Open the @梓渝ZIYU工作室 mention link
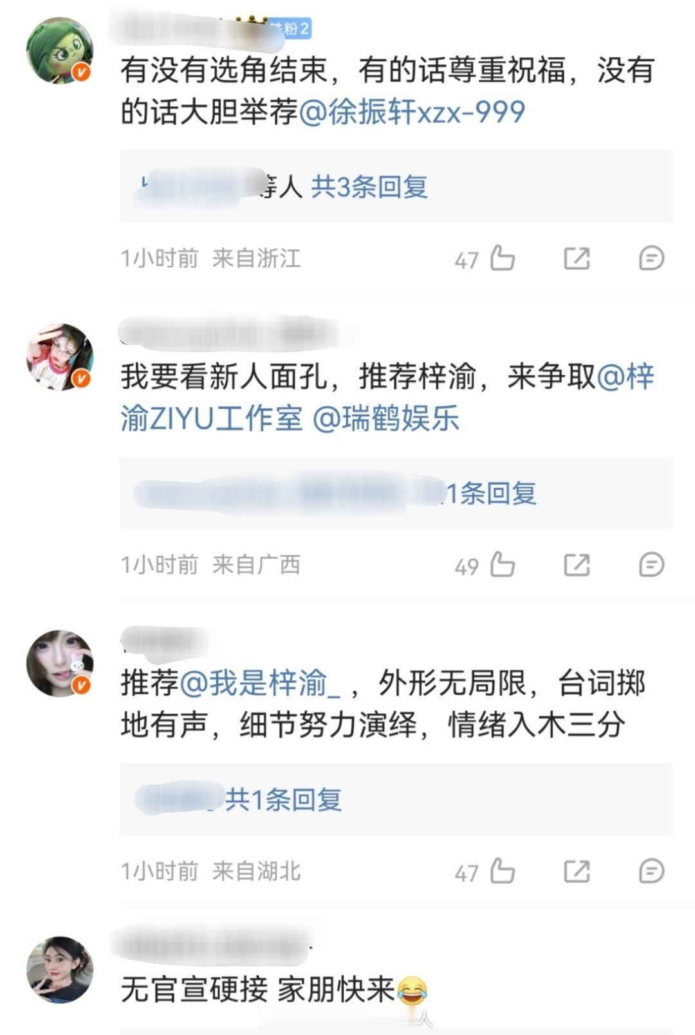This screenshot has height=1035, width=695. [387, 398]
